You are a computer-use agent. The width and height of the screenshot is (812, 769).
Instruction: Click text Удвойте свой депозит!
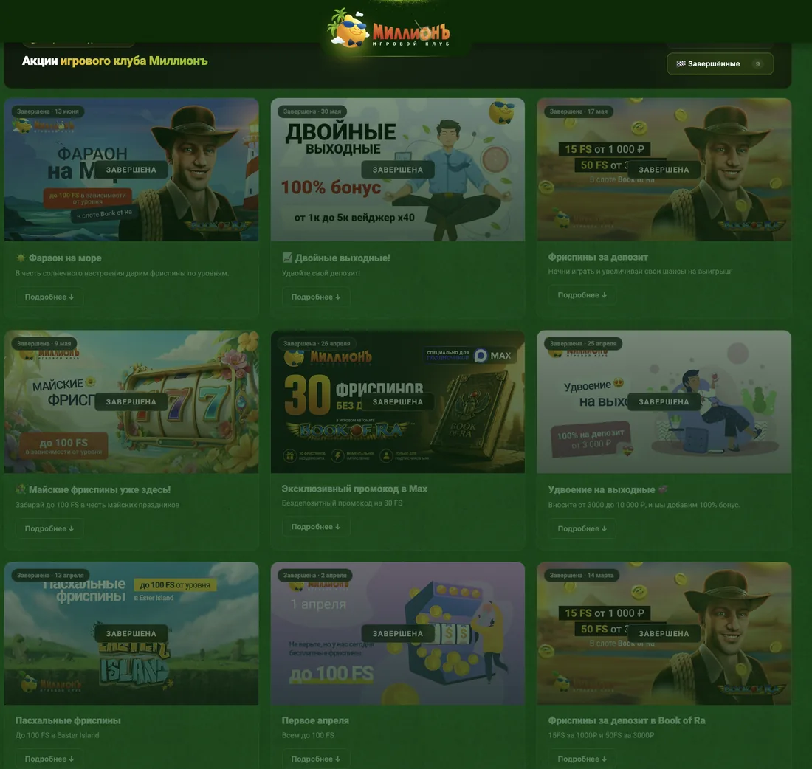pos(320,273)
